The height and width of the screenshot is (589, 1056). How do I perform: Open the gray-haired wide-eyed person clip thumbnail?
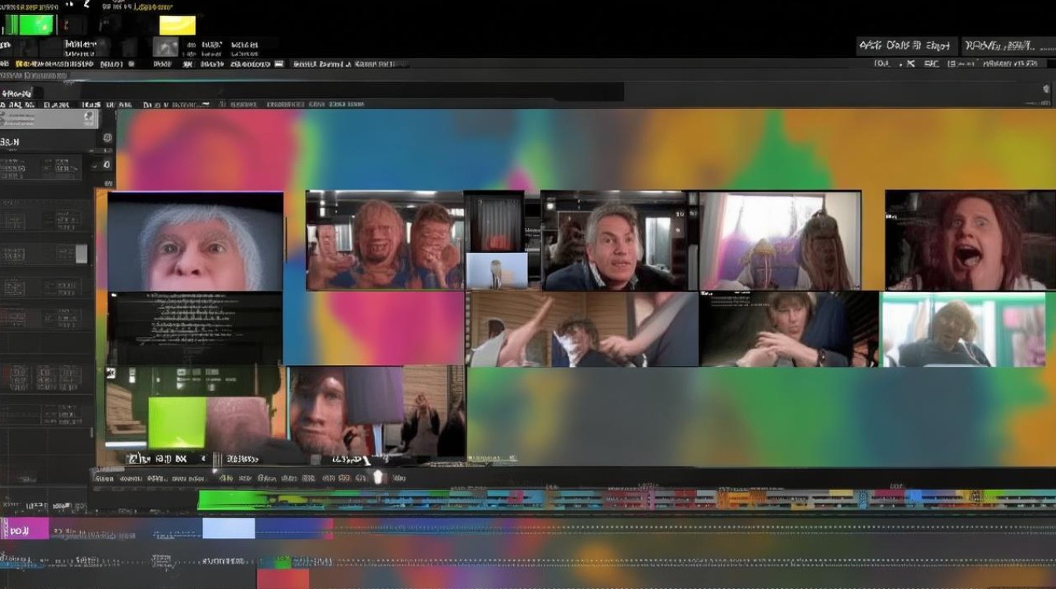195,241
